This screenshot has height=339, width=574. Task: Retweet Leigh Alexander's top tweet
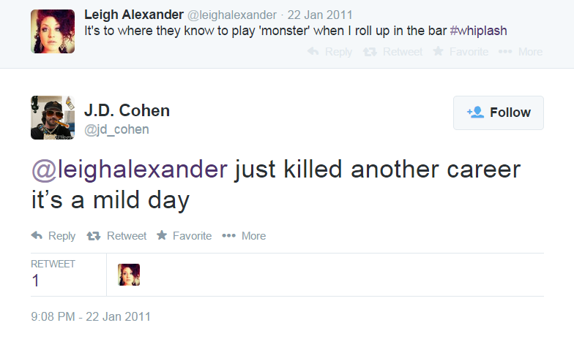370,52
